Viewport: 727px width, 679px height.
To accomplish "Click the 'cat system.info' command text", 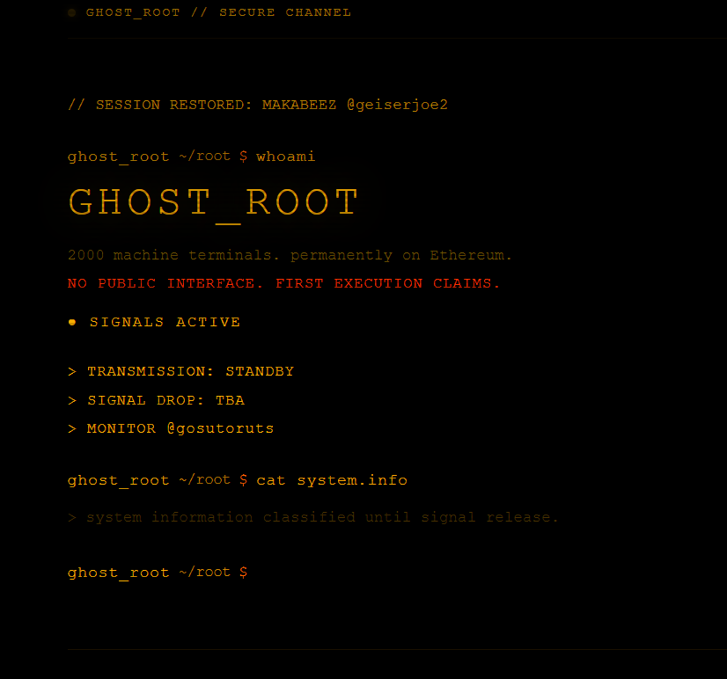I will (332, 479).
